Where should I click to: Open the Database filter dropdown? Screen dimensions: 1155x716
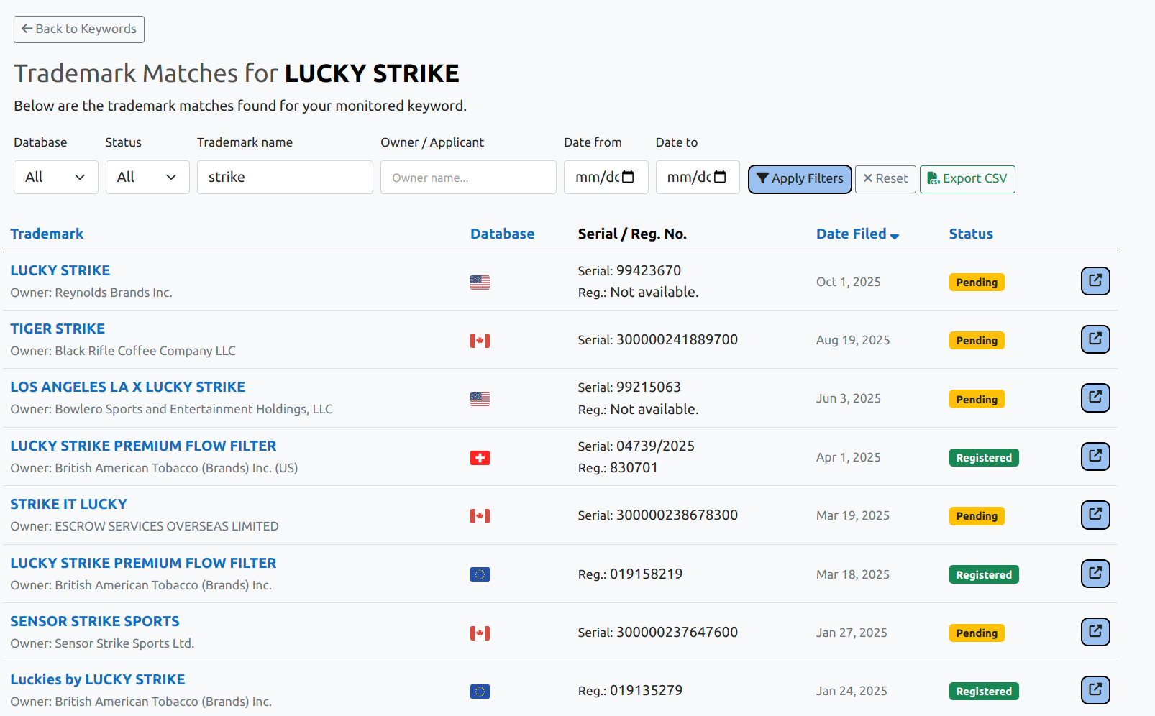click(55, 177)
